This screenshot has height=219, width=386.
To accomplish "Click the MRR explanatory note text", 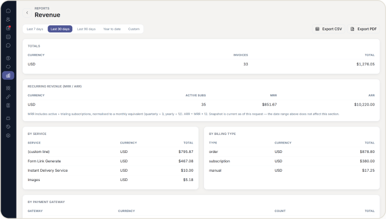I will pyautogui.click(x=184, y=114).
